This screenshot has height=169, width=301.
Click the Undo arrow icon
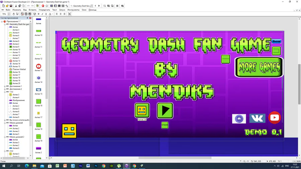point(28,6)
